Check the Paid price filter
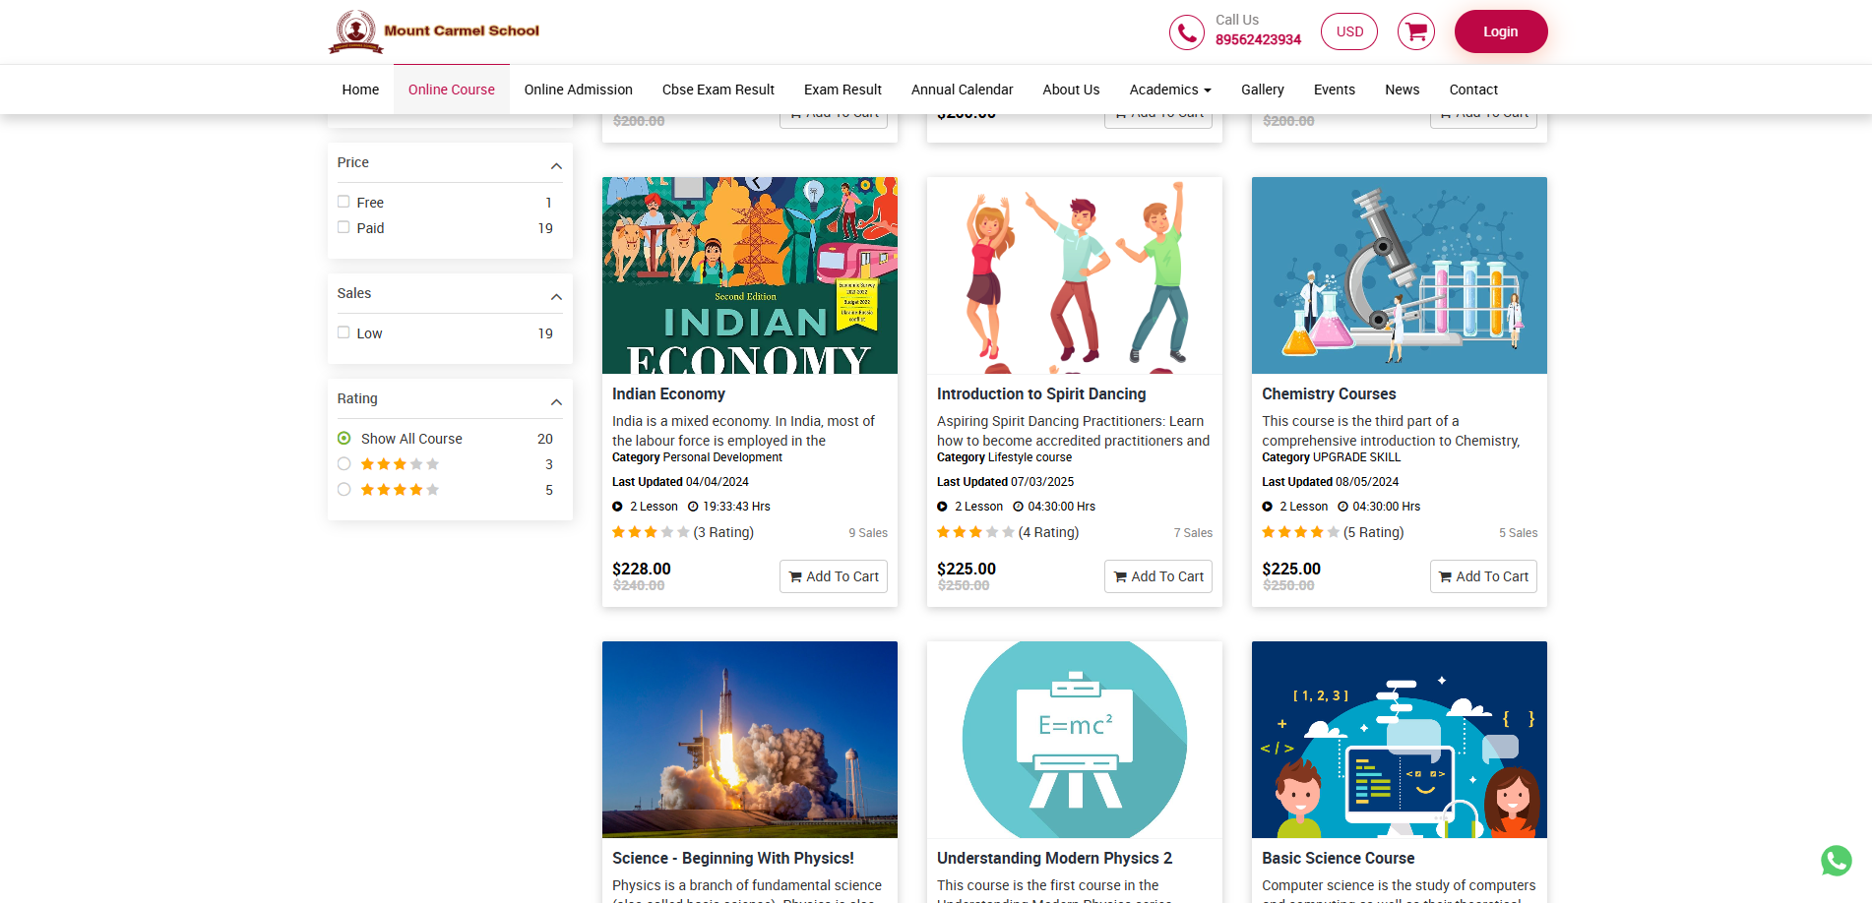1872x903 pixels. [343, 227]
